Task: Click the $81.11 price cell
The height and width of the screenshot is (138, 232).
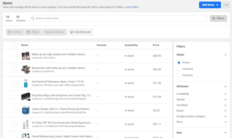Action: coord(157,124)
